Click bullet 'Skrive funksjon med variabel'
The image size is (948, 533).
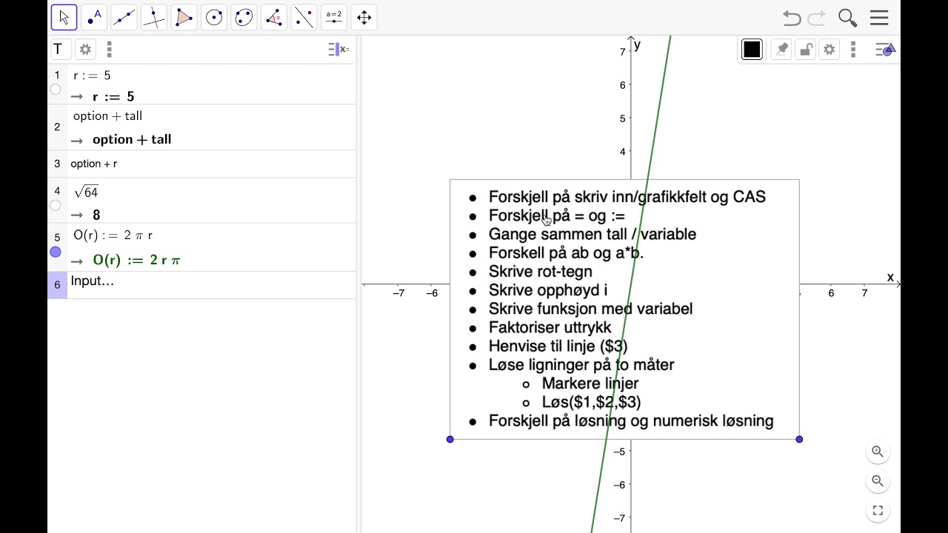click(591, 309)
